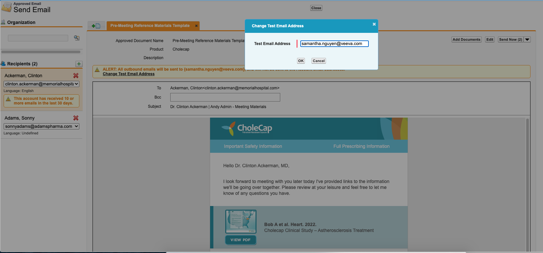
Task: Remove recipient Adams, Sonny with red X
Action: pyautogui.click(x=76, y=118)
